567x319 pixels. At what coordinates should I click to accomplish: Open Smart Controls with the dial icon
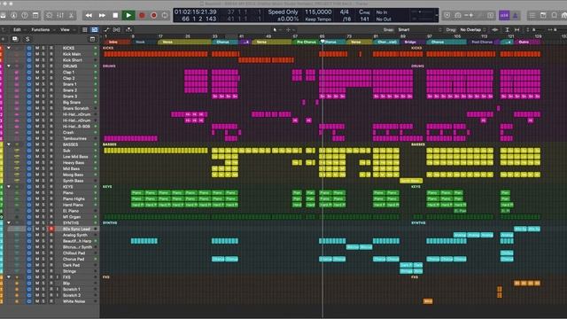coord(50,16)
